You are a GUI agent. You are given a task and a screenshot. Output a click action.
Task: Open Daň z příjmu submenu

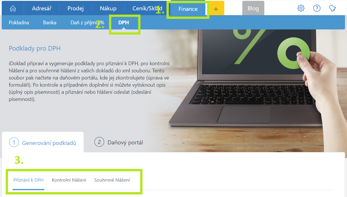pyautogui.click(x=87, y=22)
